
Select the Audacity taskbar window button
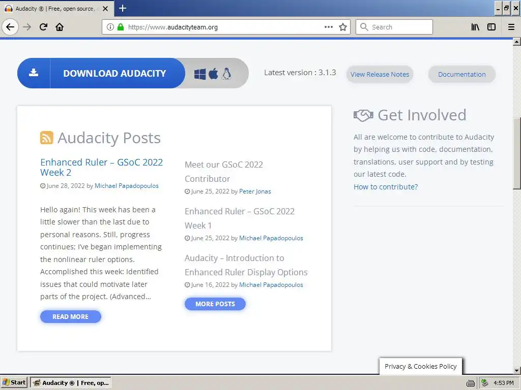(x=71, y=383)
